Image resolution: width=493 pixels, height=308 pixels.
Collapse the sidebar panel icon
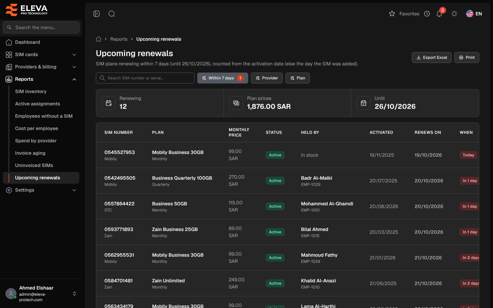point(97,14)
